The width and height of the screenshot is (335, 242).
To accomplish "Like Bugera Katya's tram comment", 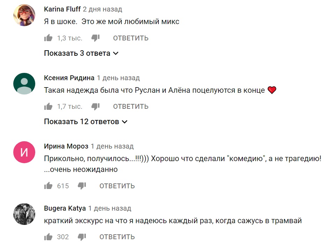I will [48, 237].
